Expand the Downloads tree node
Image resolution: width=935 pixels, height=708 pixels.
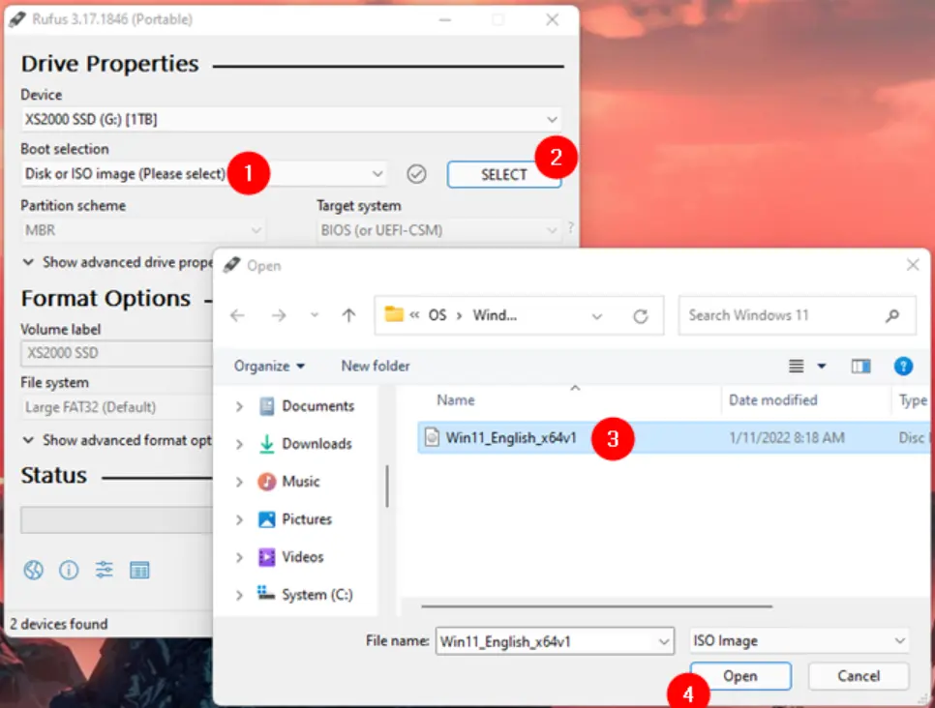(x=239, y=444)
